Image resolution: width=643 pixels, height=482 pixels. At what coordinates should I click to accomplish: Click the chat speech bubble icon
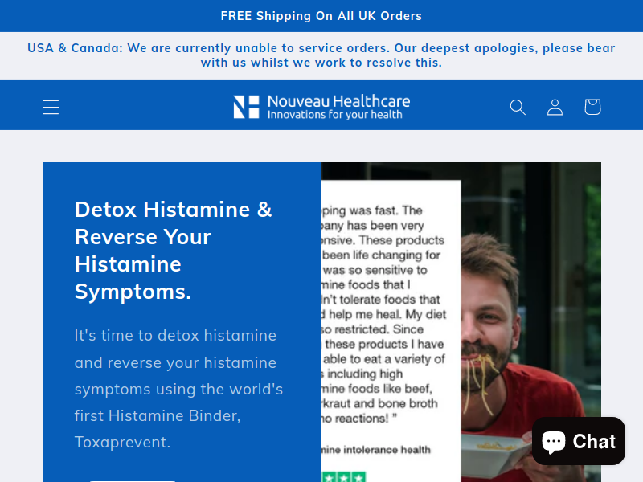[554, 442]
